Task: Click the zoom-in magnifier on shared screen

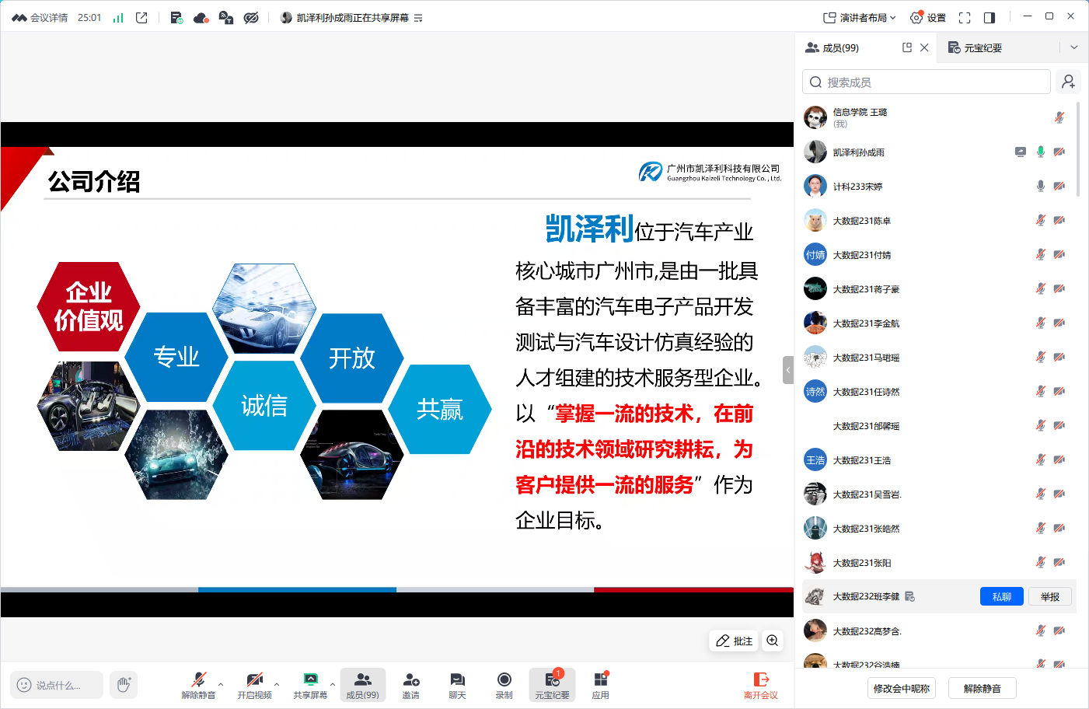Action: click(x=773, y=641)
